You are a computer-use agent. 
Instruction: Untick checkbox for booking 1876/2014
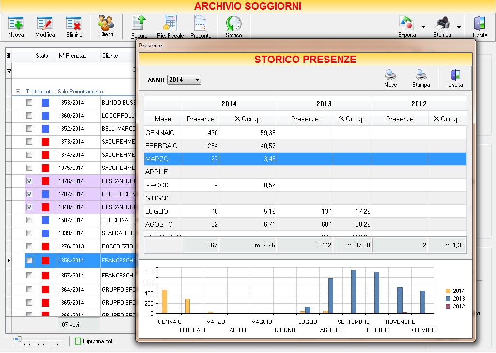(x=30, y=181)
